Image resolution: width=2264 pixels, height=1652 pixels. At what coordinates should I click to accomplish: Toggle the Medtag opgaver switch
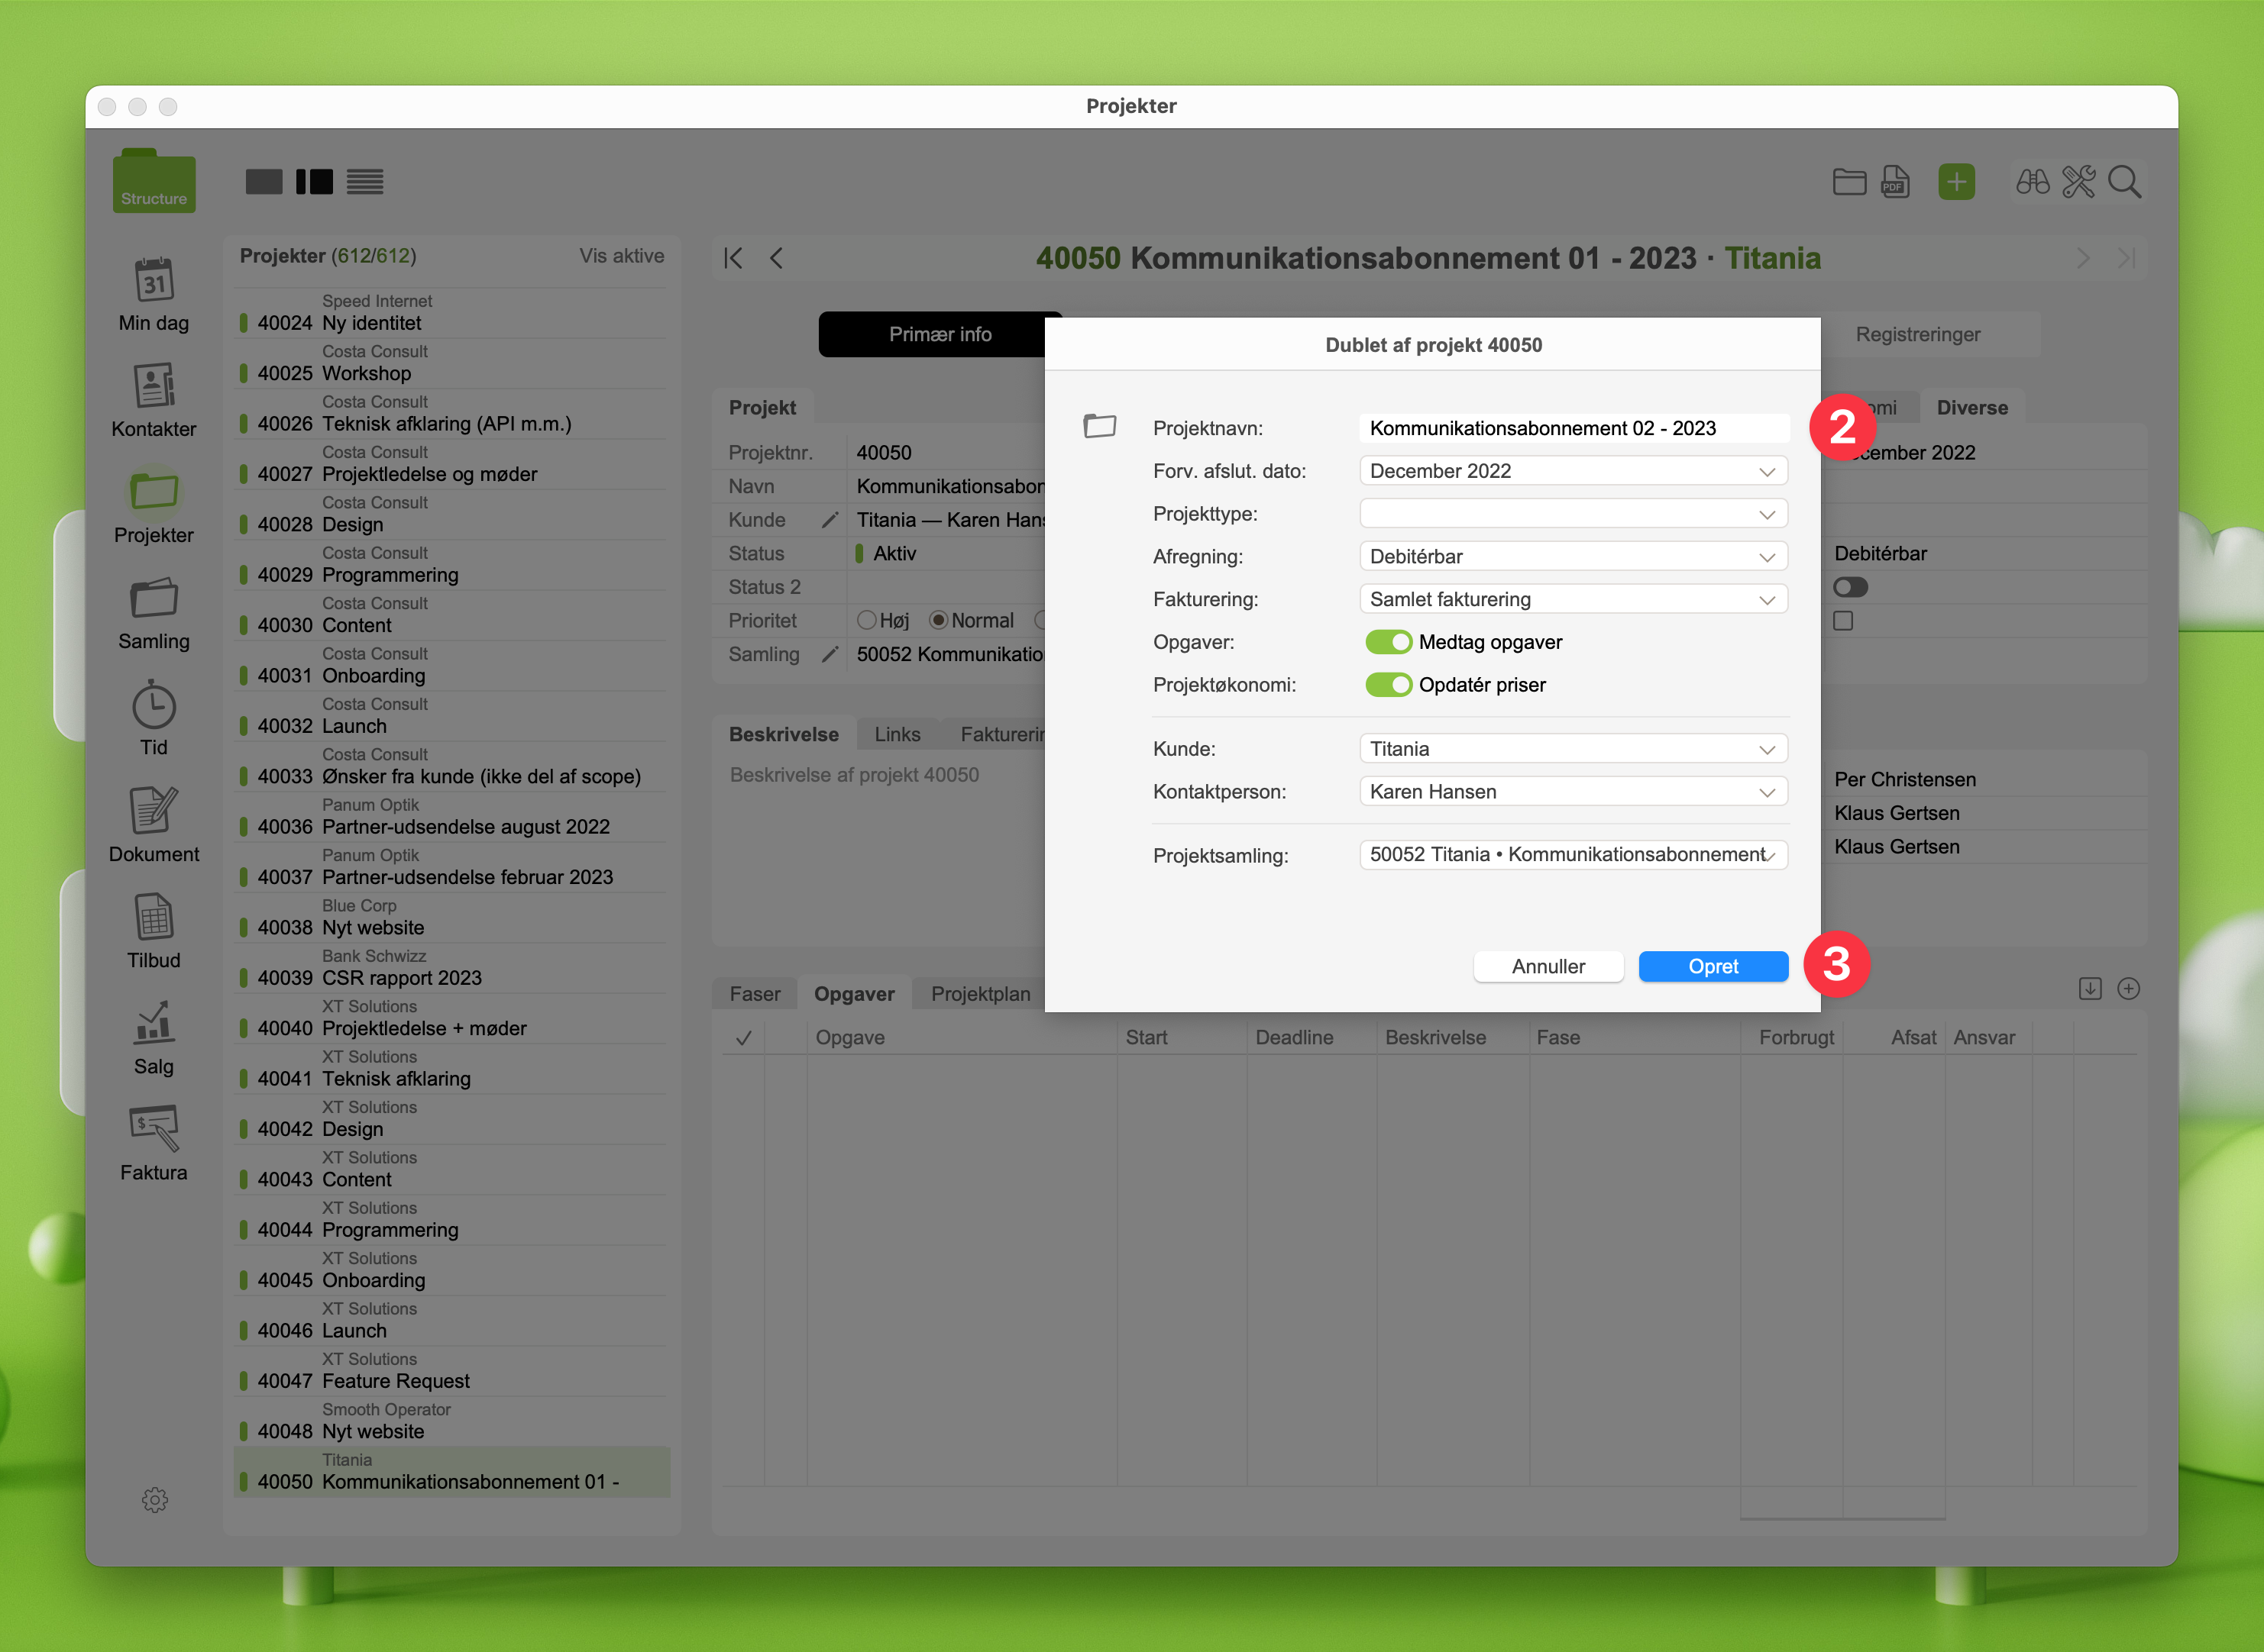tap(1389, 642)
